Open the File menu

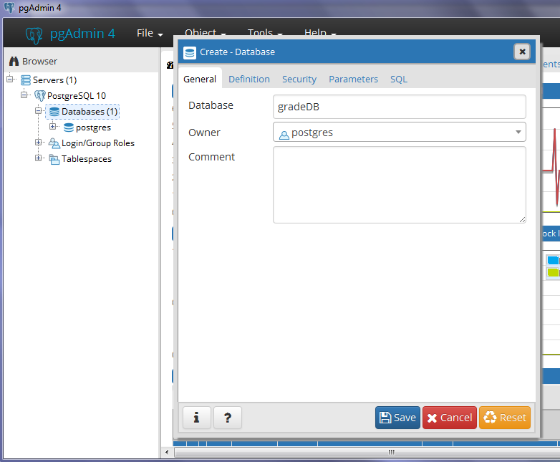[x=150, y=33]
